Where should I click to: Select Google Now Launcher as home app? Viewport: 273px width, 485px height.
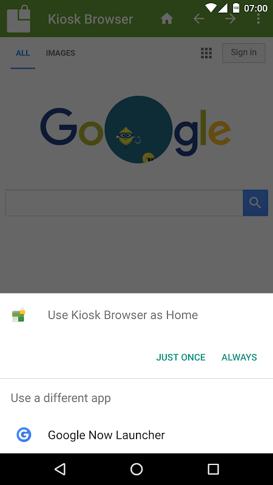[x=136, y=435]
